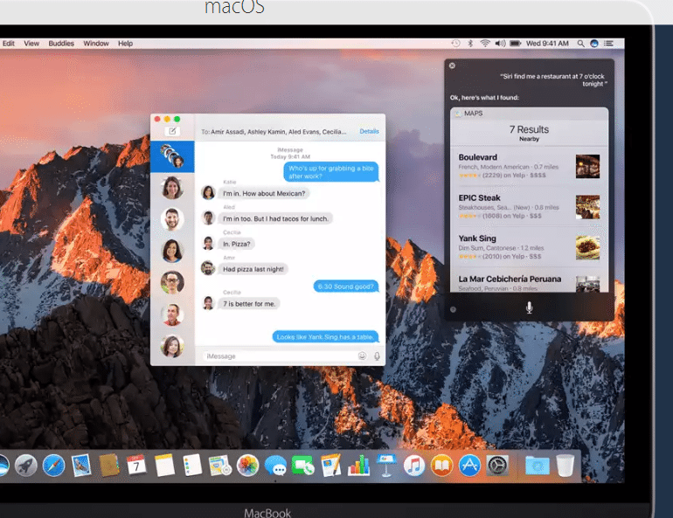673x518 pixels.
Task: Open the Edit menu
Action: tap(9, 44)
